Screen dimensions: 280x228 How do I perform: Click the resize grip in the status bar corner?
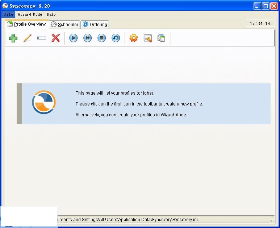pos(272,220)
